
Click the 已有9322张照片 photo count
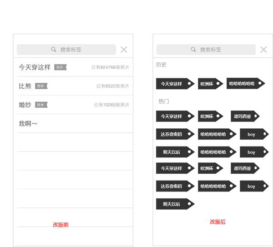(112, 86)
